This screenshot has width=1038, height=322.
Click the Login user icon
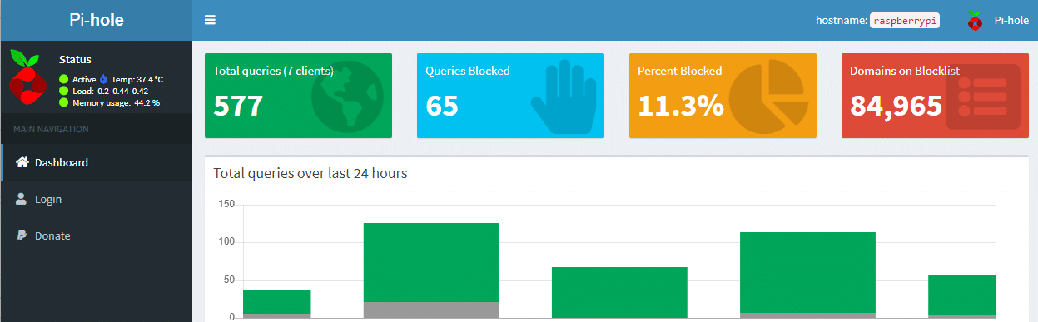(x=22, y=199)
